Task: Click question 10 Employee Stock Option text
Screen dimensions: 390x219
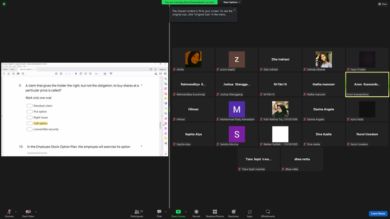Action: tap(79, 147)
